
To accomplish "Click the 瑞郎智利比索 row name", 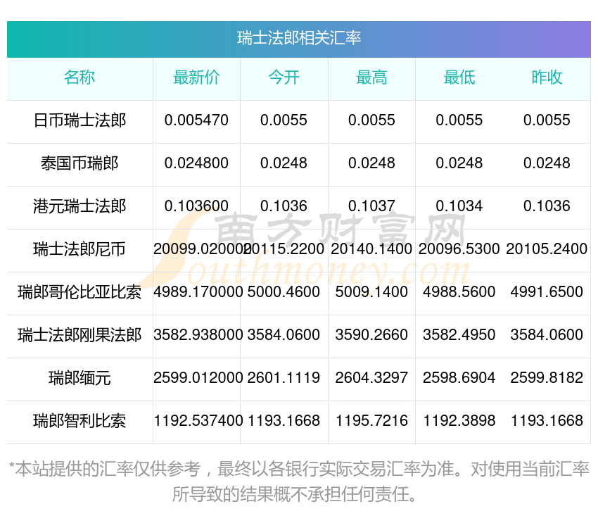I will (x=79, y=421).
